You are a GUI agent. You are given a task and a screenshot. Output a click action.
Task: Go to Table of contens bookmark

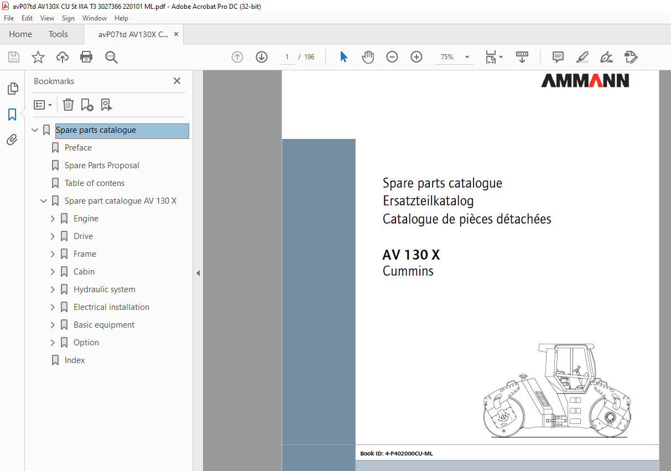click(x=95, y=183)
